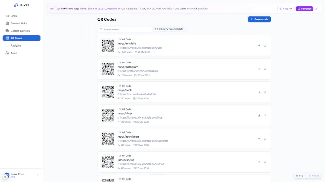Image resolution: width=325 pixels, height=182 pixels.
Task: Click the maya/instagram QR thumbnail
Action: [108, 69]
